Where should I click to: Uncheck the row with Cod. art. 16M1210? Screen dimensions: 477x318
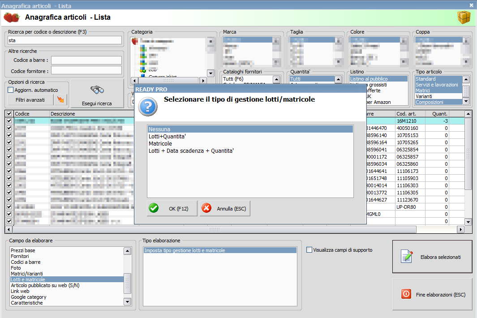click(9, 121)
